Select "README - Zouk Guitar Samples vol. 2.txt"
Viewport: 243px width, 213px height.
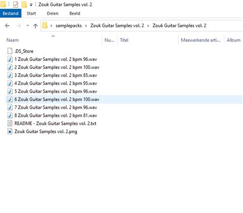click(55, 123)
